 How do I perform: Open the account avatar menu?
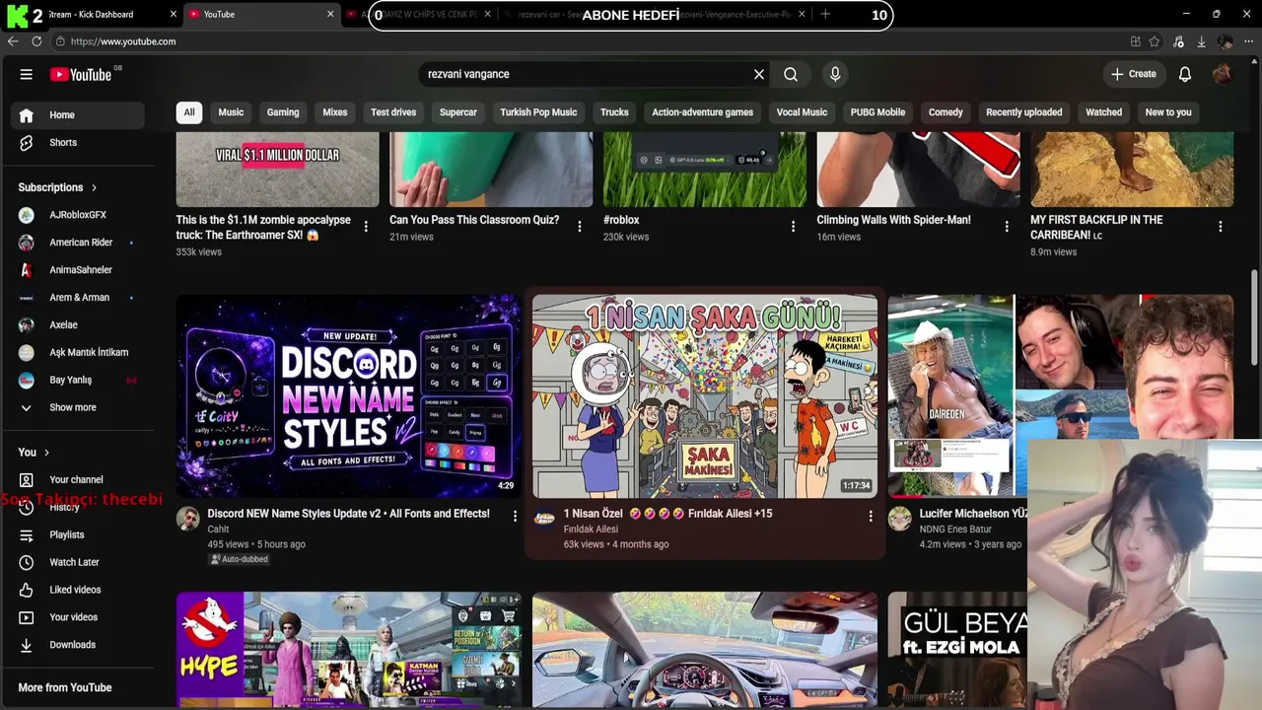pyautogui.click(x=1222, y=74)
